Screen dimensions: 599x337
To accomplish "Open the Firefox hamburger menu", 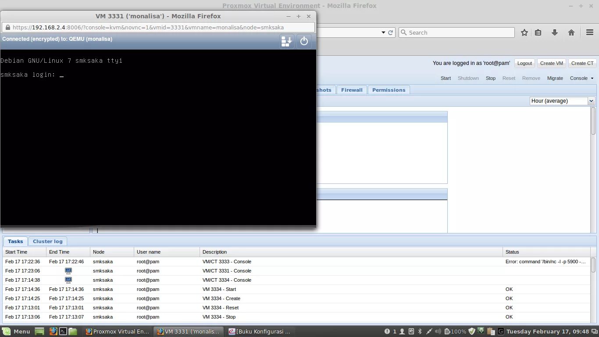I will coord(590,32).
